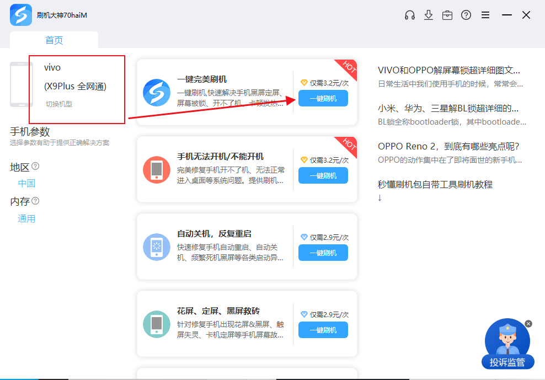Switch to the 首页 tab

point(54,40)
